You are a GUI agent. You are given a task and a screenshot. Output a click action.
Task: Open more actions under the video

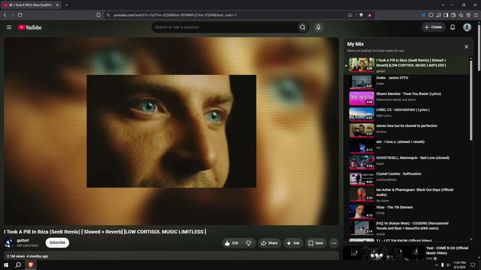(334, 243)
